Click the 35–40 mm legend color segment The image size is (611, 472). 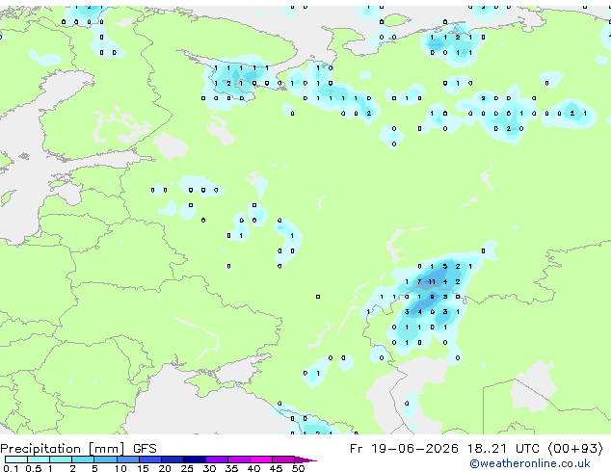[238, 459]
